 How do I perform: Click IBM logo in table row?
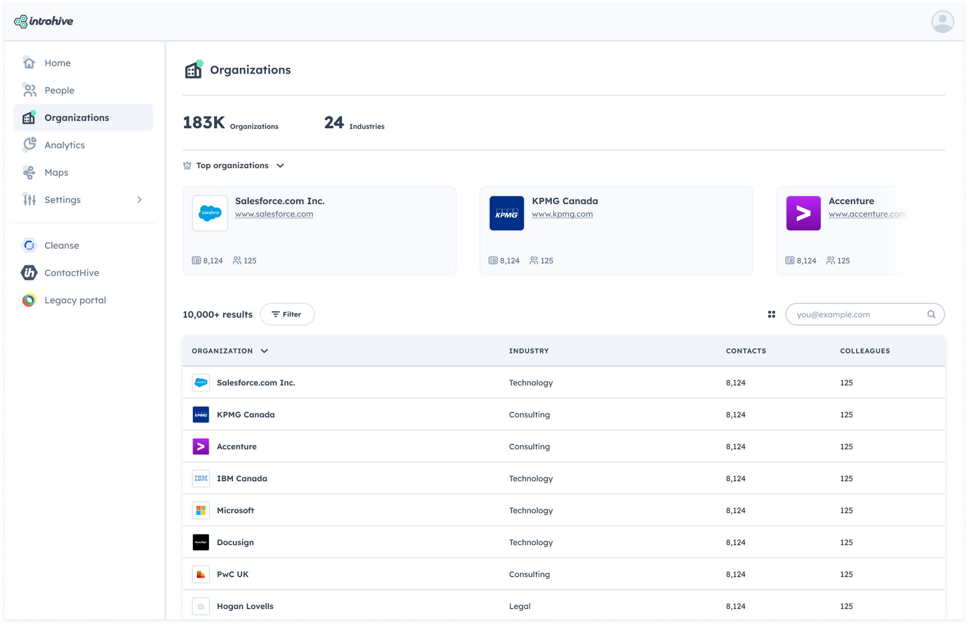point(201,478)
